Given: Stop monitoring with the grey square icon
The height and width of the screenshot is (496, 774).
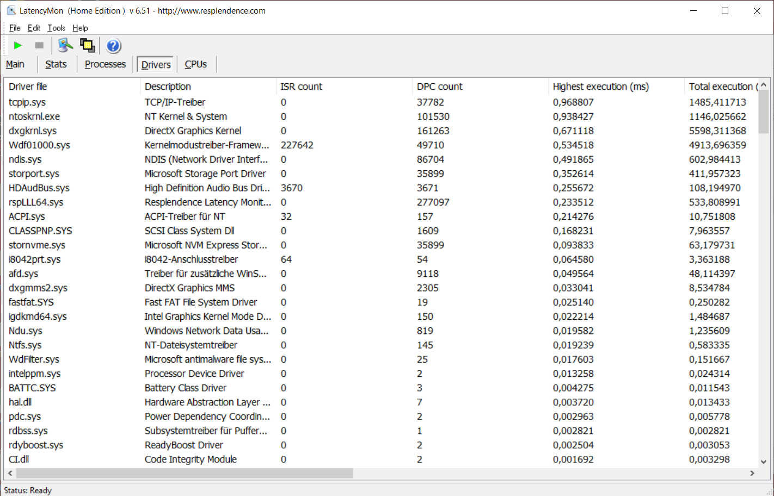Looking at the screenshot, I should click(x=39, y=46).
